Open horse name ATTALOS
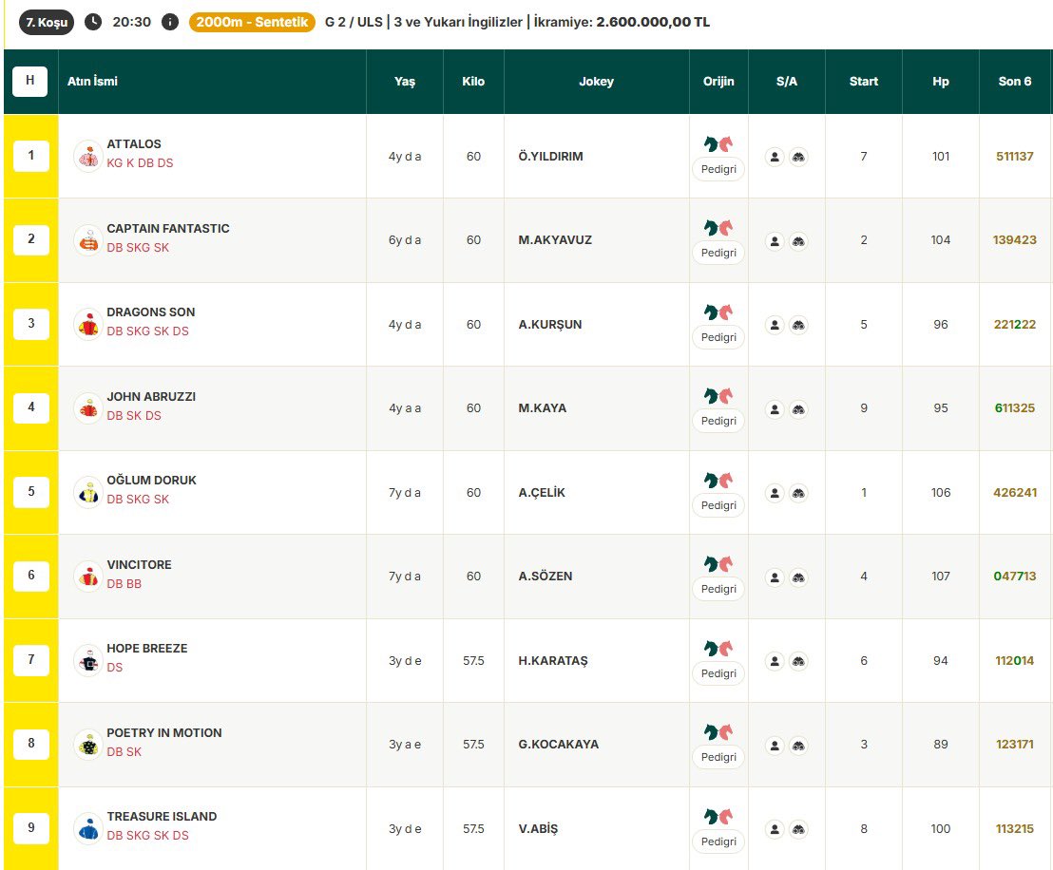The height and width of the screenshot is (870, 1053). click(x=134, y=143)
